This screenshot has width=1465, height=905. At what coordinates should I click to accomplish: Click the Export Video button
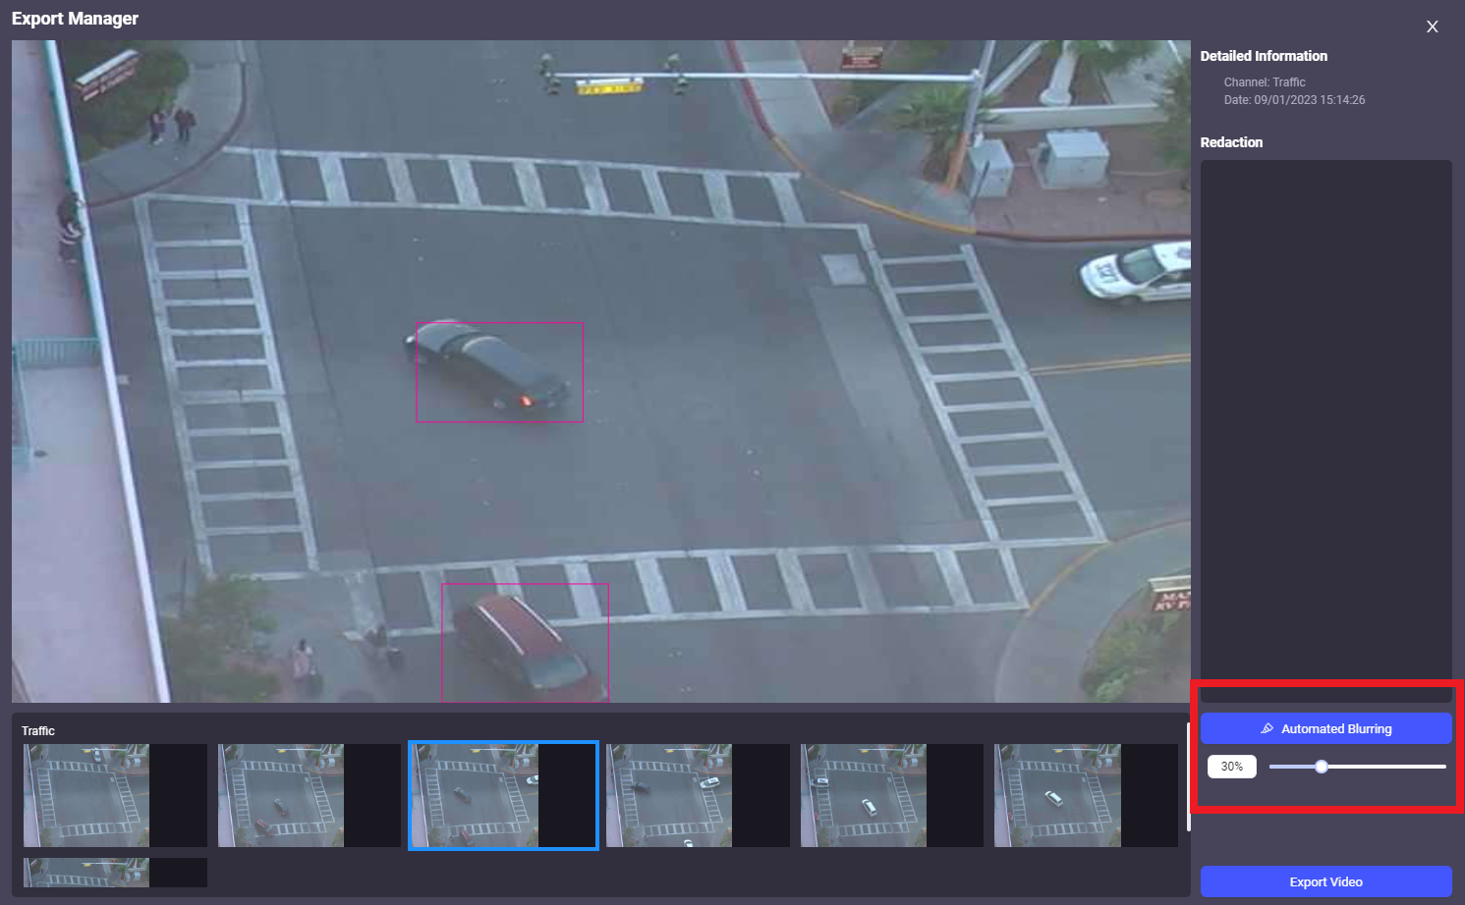point(1325,881)
